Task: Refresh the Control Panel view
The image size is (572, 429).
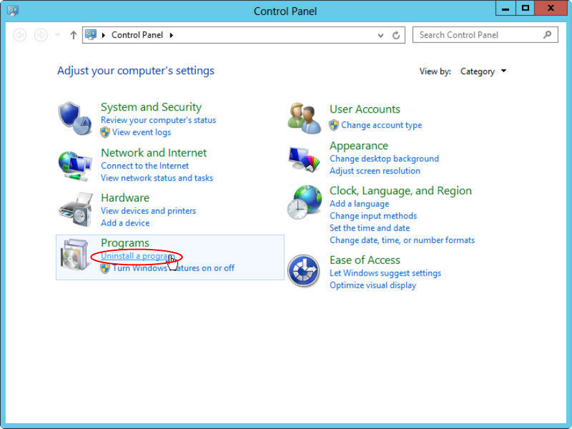Action: coord(396,35)
